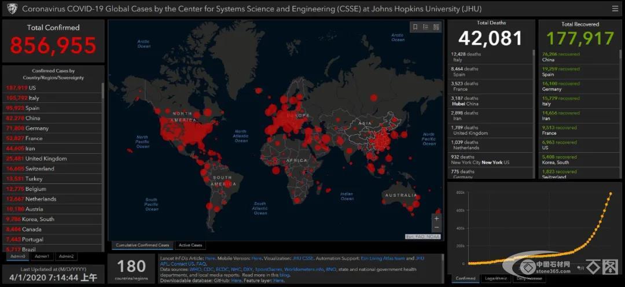This screenshot has height=287, width=625.
Task: Zoom in on the map with plus button
Action: (436, 219)
